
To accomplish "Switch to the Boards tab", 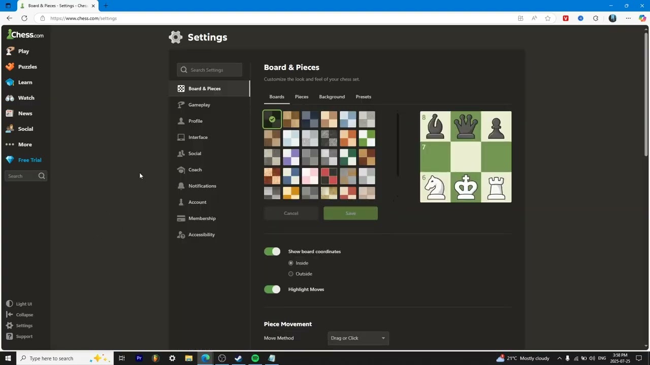I will 277,97.
